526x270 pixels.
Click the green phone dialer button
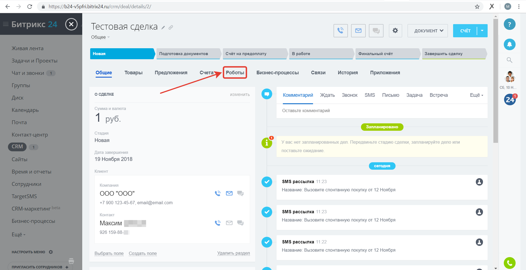(x=510, y=263)
